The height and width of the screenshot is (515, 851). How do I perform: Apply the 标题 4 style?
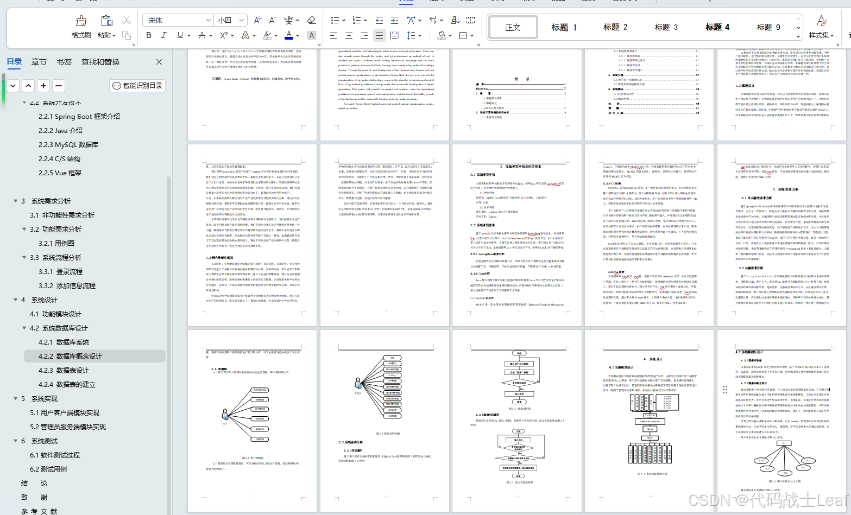click(x=717, y=27)
